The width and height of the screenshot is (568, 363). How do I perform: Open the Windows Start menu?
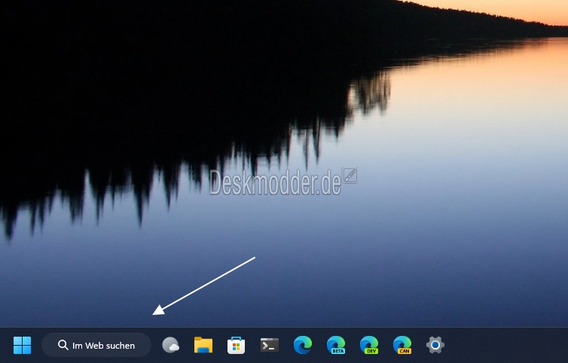[x=22, y=345]
